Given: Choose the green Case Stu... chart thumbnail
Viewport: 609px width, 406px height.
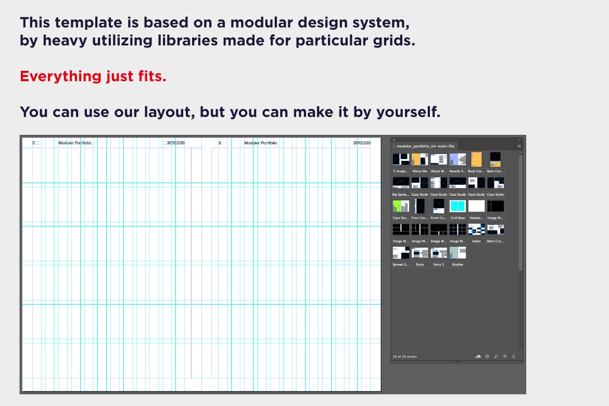Looking at the screenshot, I should tap(401, 206).
